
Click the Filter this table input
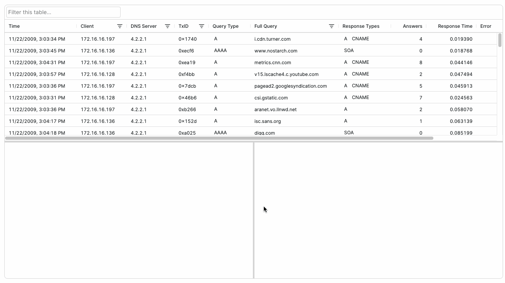click(x=63, y=12)
